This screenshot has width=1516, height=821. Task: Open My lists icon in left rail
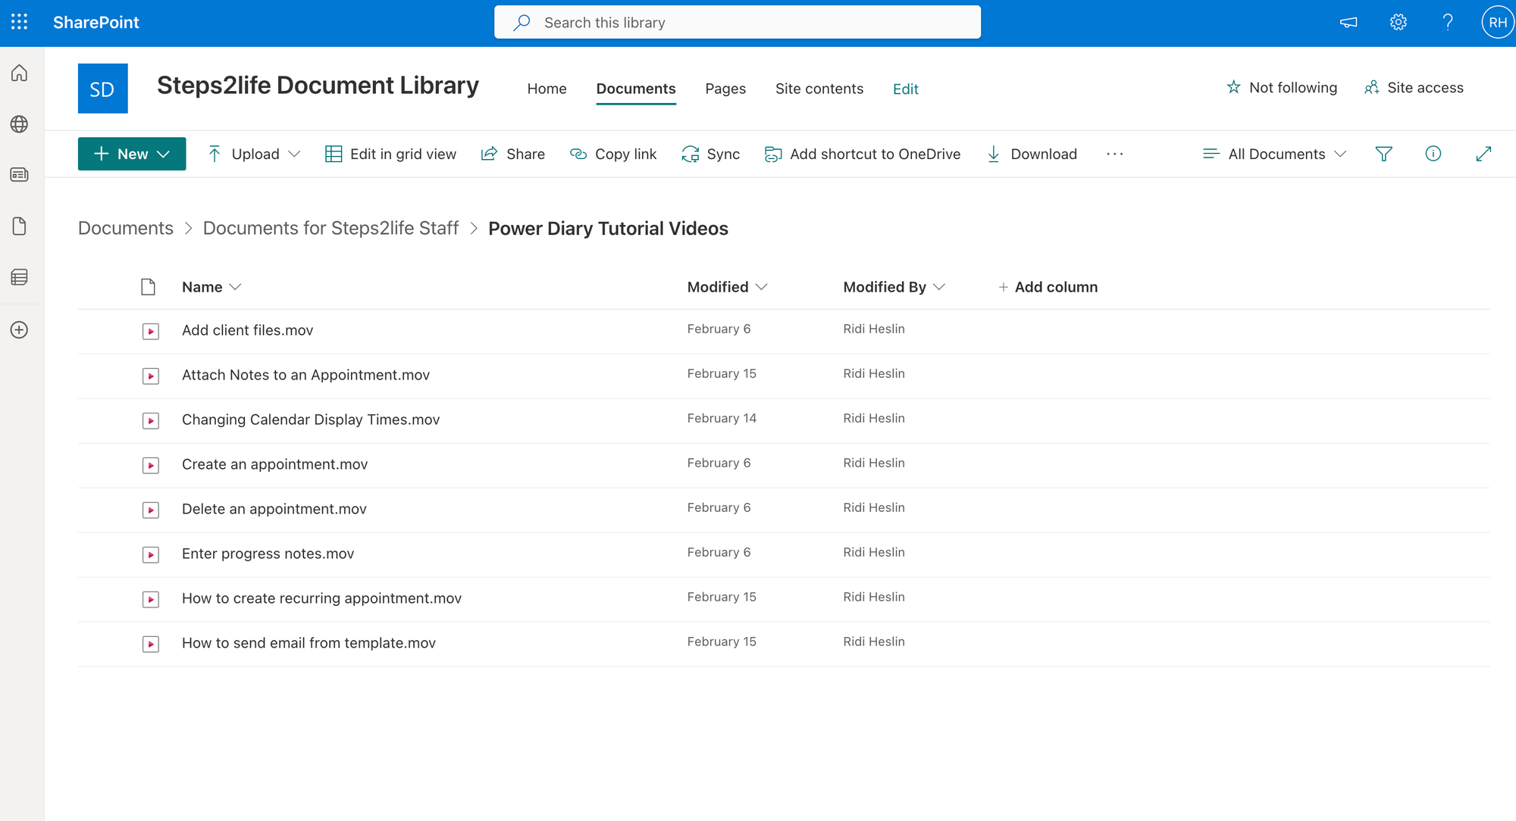[x=20, y=277]
